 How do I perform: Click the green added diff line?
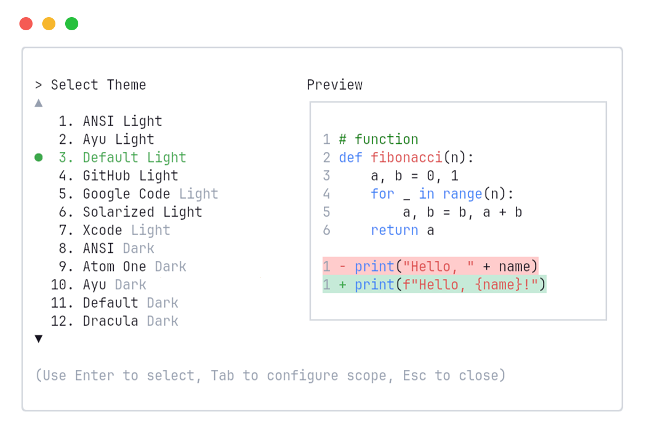[433, 285]
